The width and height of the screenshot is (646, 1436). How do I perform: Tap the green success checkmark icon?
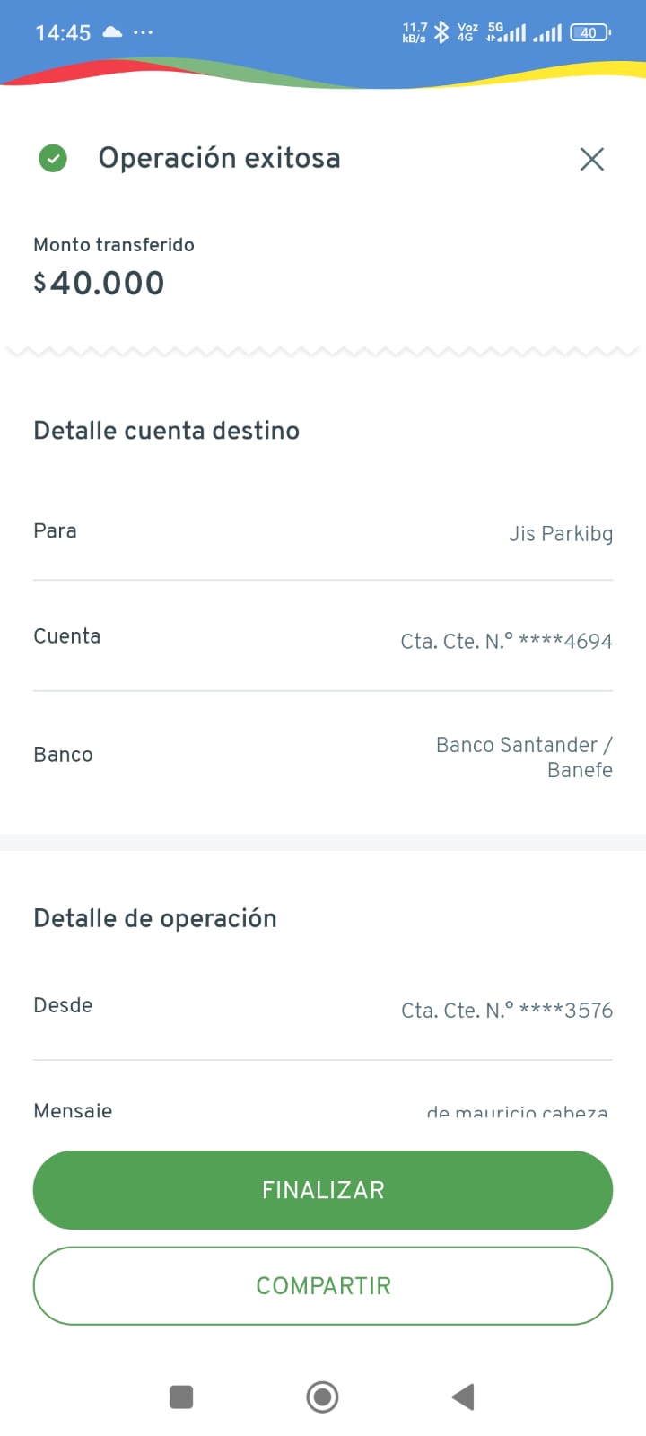click(53, 159)
